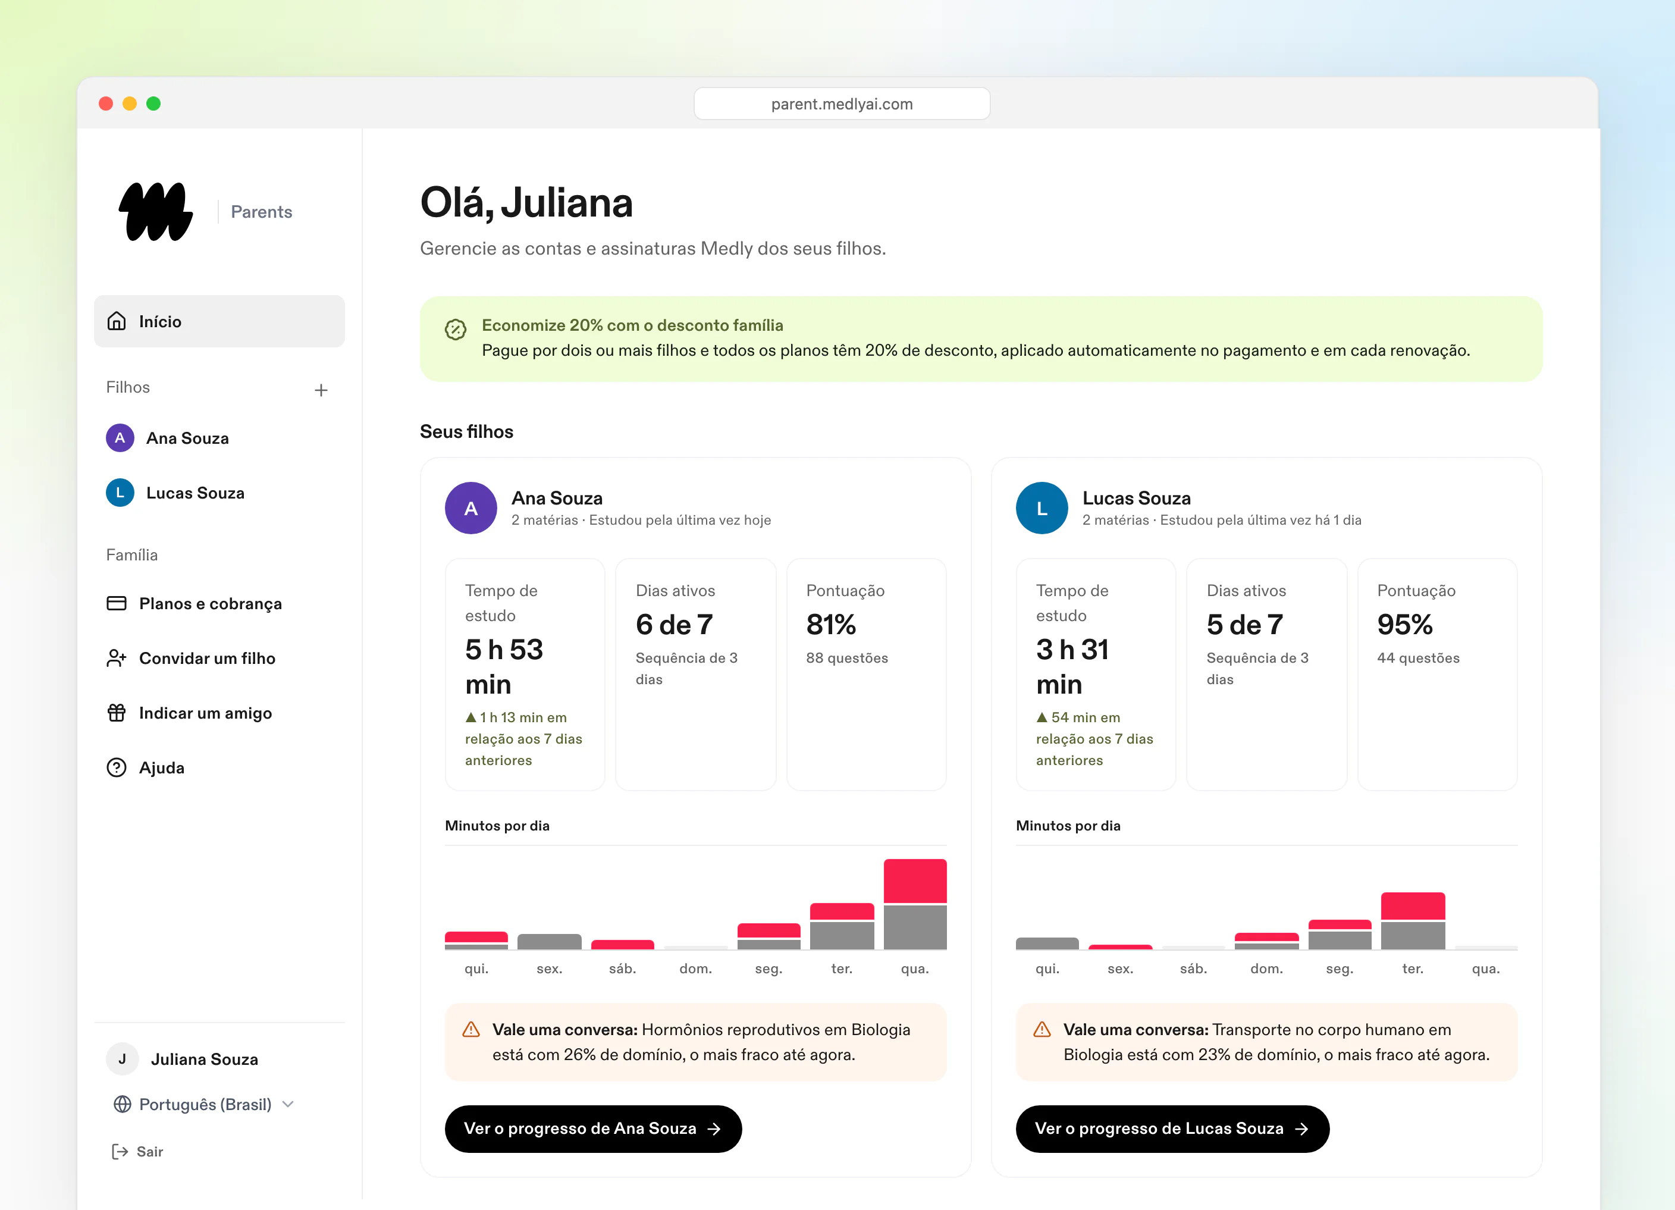Sign out with the Sair link
The height and width of the screenshot is (1210, 1675).
(x=137, y=1152)
